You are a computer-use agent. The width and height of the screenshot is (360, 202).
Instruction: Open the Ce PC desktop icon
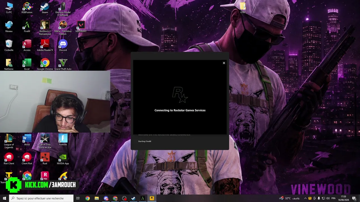point(9,8)
